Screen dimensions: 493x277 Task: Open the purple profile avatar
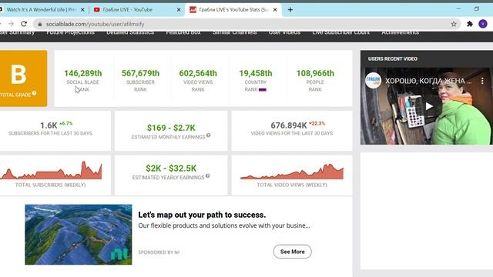pos(483,24)
